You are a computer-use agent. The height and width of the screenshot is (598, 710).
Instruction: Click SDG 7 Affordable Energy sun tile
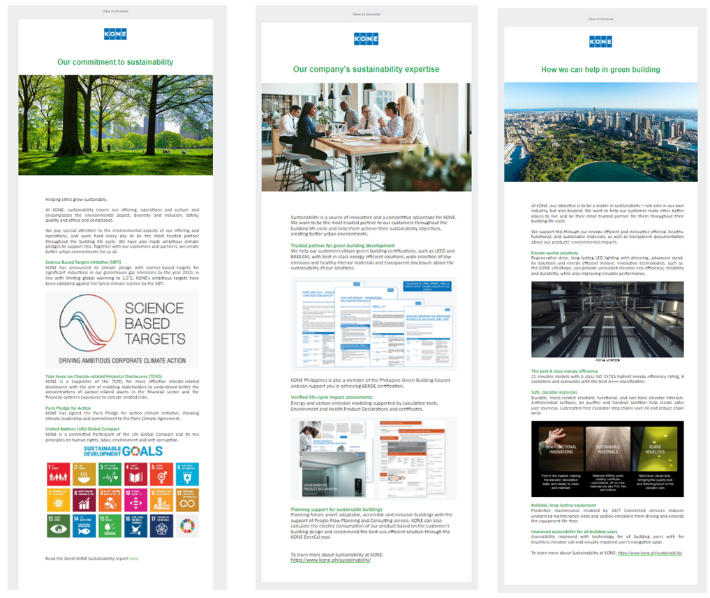tap(59, 500)
